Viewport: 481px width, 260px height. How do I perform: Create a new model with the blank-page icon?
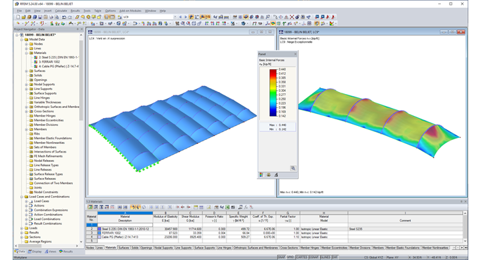(x=18, y=17)
